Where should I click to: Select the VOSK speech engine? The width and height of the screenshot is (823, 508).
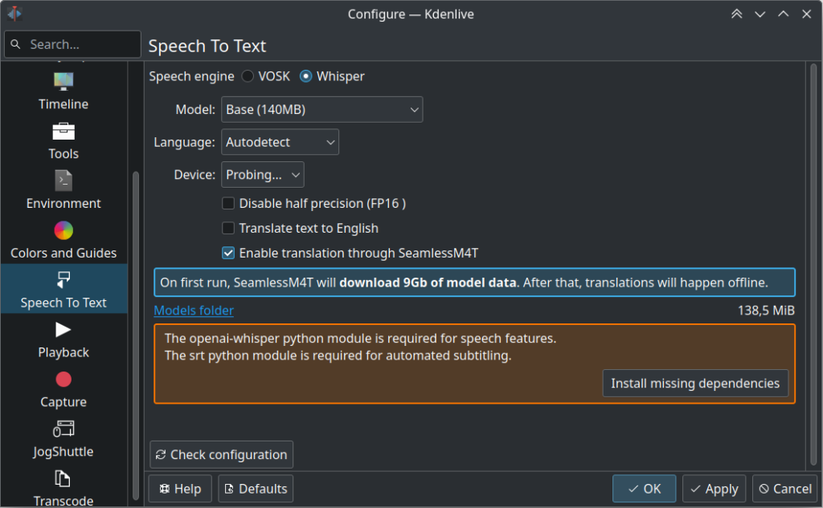[x=248, y=76]
